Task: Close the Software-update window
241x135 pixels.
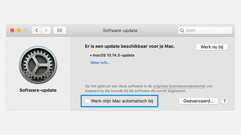Action: [x=12, y=30]
